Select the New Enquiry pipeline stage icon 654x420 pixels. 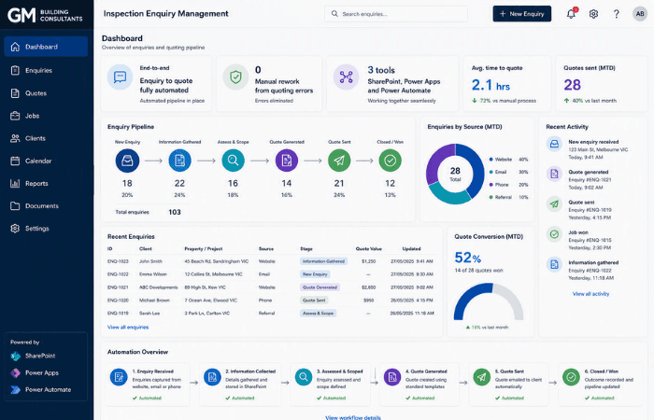pyautogui.click(x=127, y=161)
